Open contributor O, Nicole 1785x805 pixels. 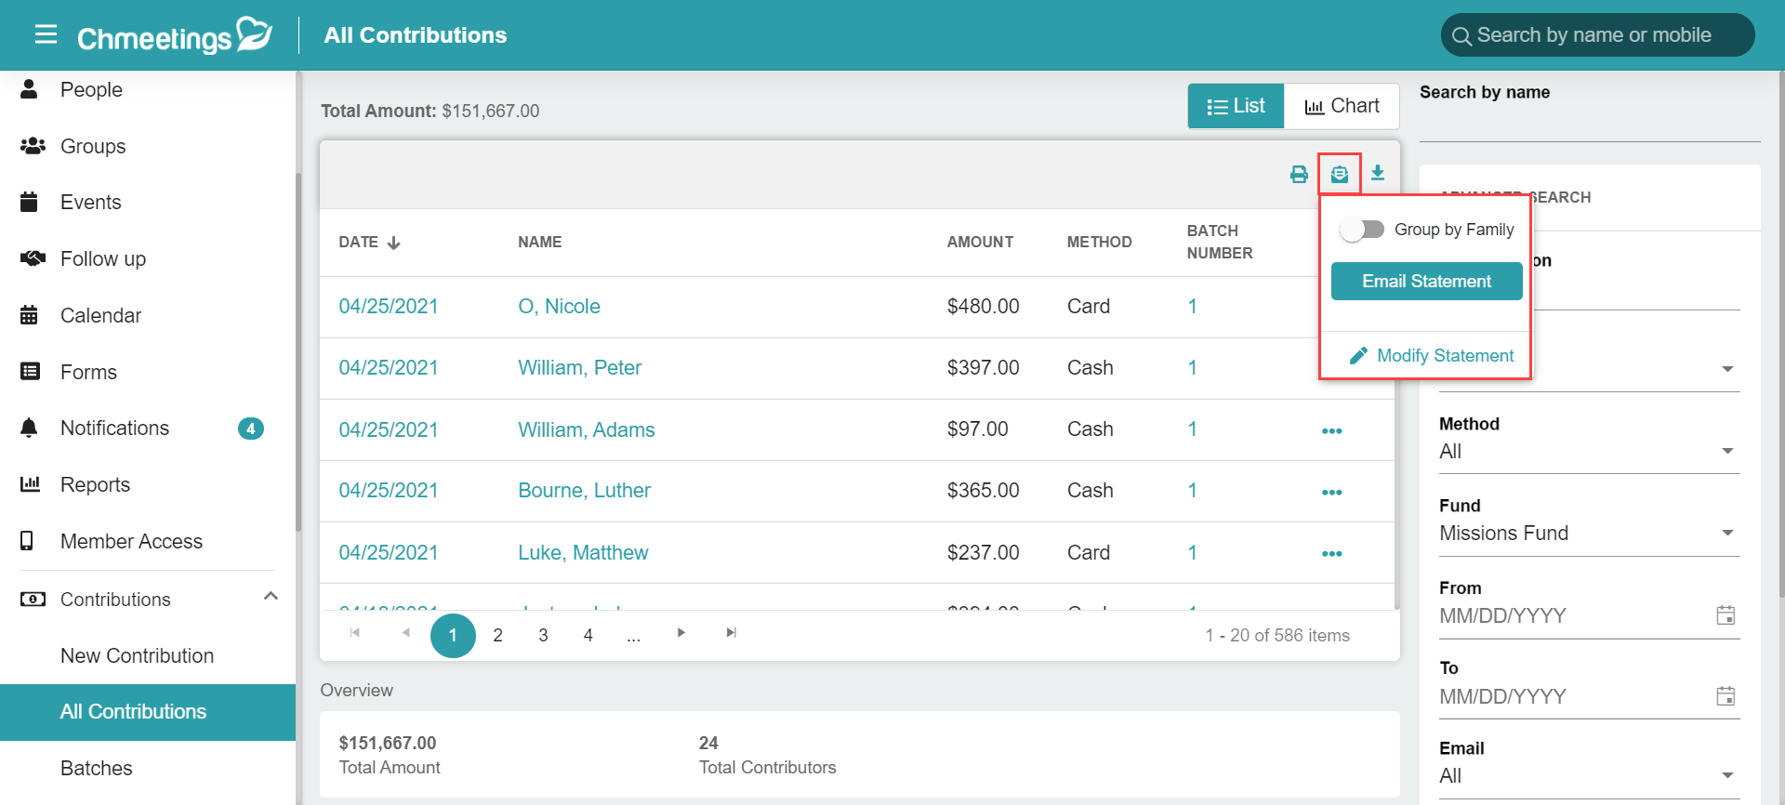point(559,306)
